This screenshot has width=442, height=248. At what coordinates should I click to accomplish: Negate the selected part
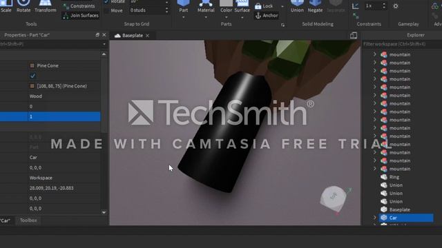coord(315,6)
